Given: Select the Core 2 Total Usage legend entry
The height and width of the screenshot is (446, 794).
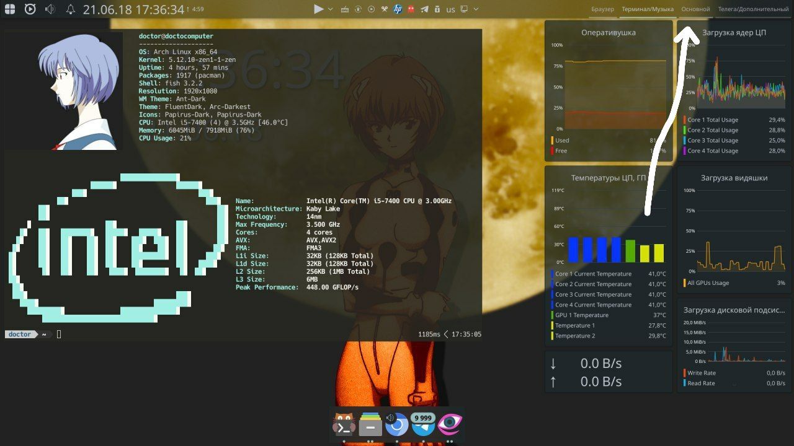Looking at the screenshot, I should [735, 130].
